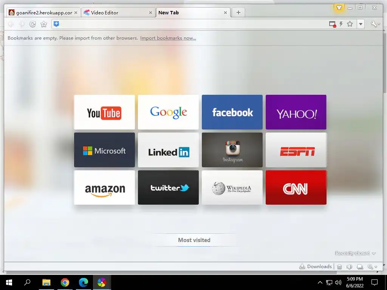
Task: Toggle browser sound mute in status bar
Action: [x=349, y=267]
